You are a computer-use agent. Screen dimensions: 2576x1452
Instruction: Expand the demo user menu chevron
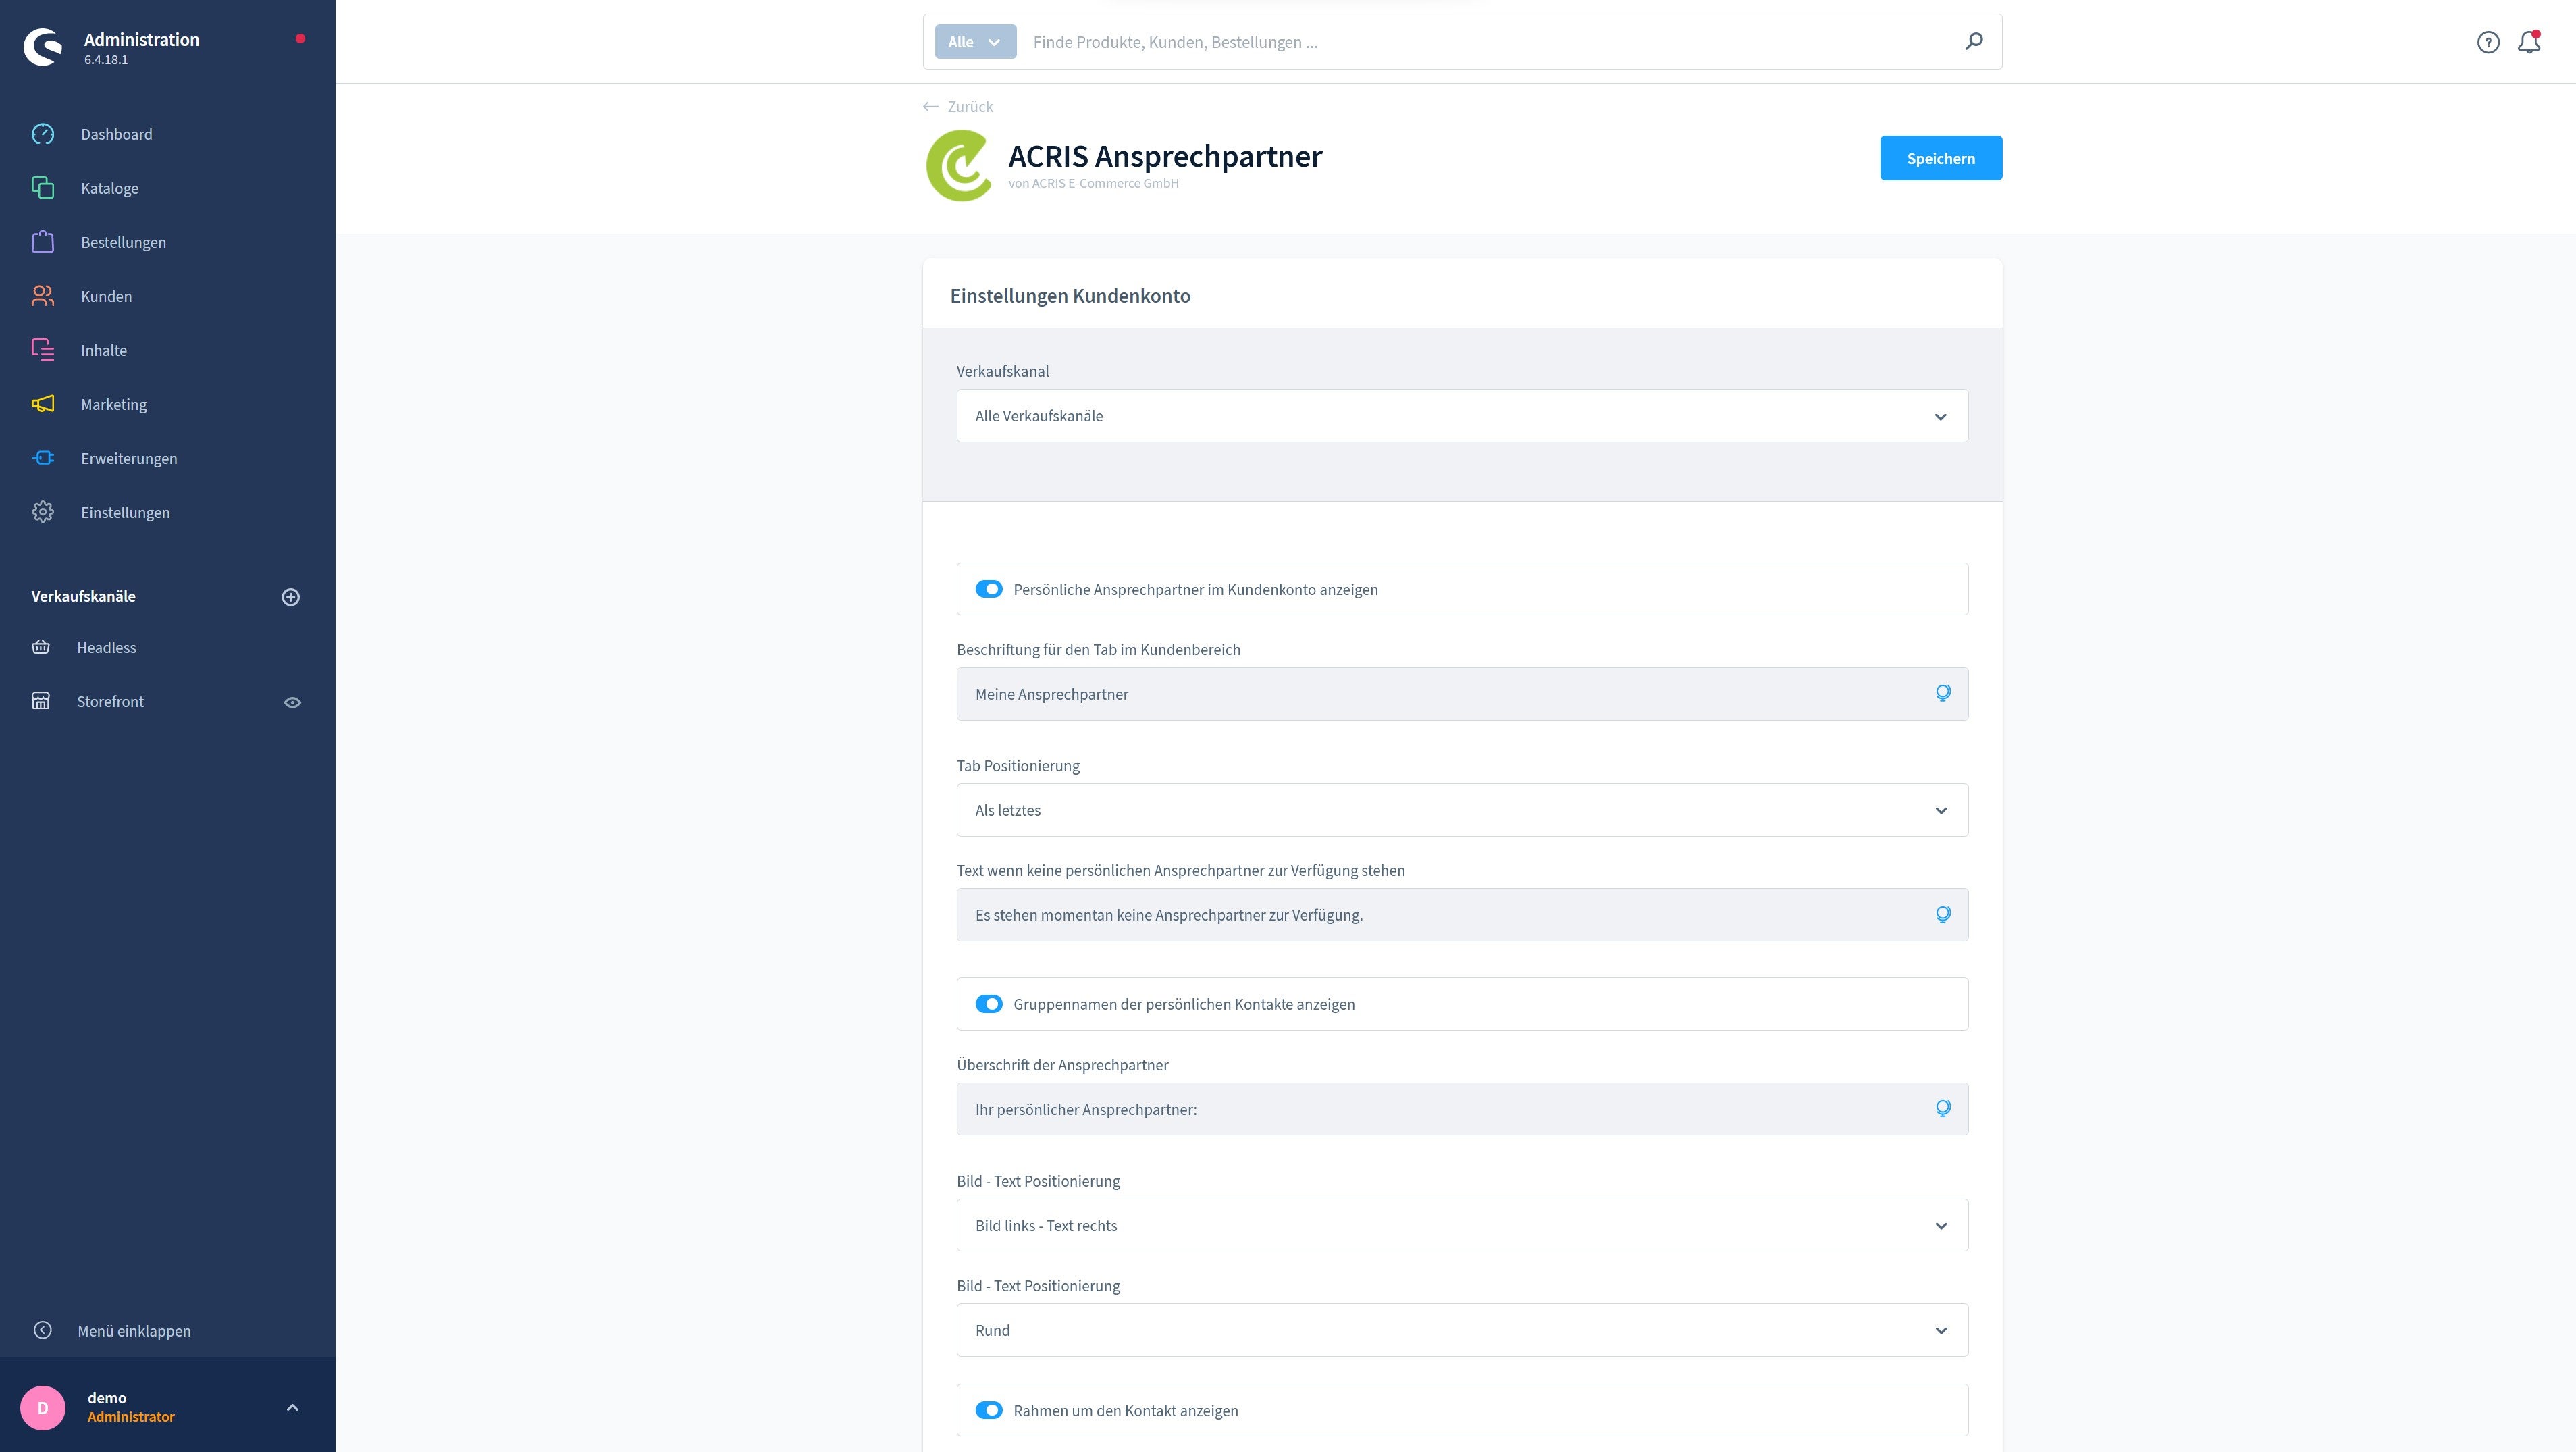[292, 1407]
